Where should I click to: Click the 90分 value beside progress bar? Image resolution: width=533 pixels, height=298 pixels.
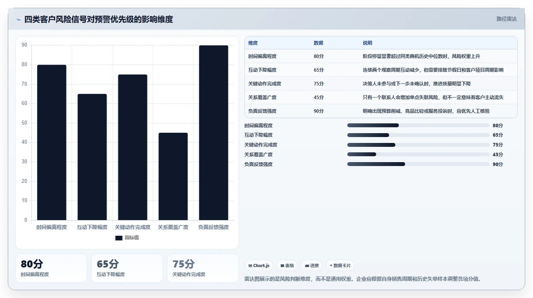tap(498, 164)
